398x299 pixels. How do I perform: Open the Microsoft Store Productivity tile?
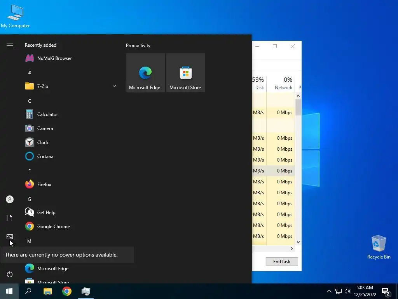click(x=185, y=73)
